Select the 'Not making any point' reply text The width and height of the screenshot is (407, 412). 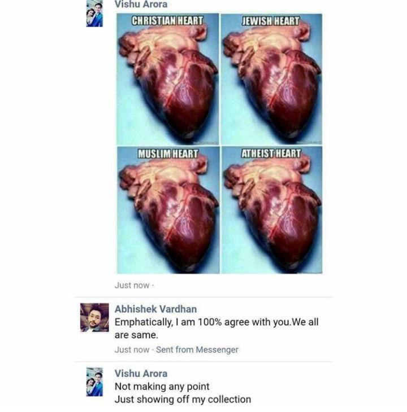pos(162,387)
